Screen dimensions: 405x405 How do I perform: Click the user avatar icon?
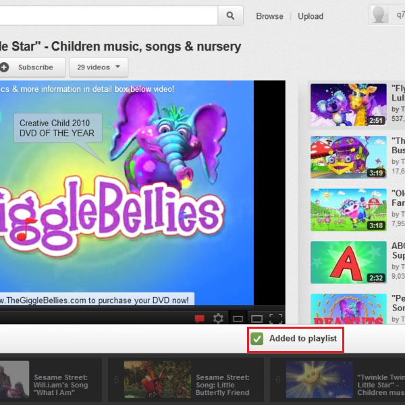[379, 15]
